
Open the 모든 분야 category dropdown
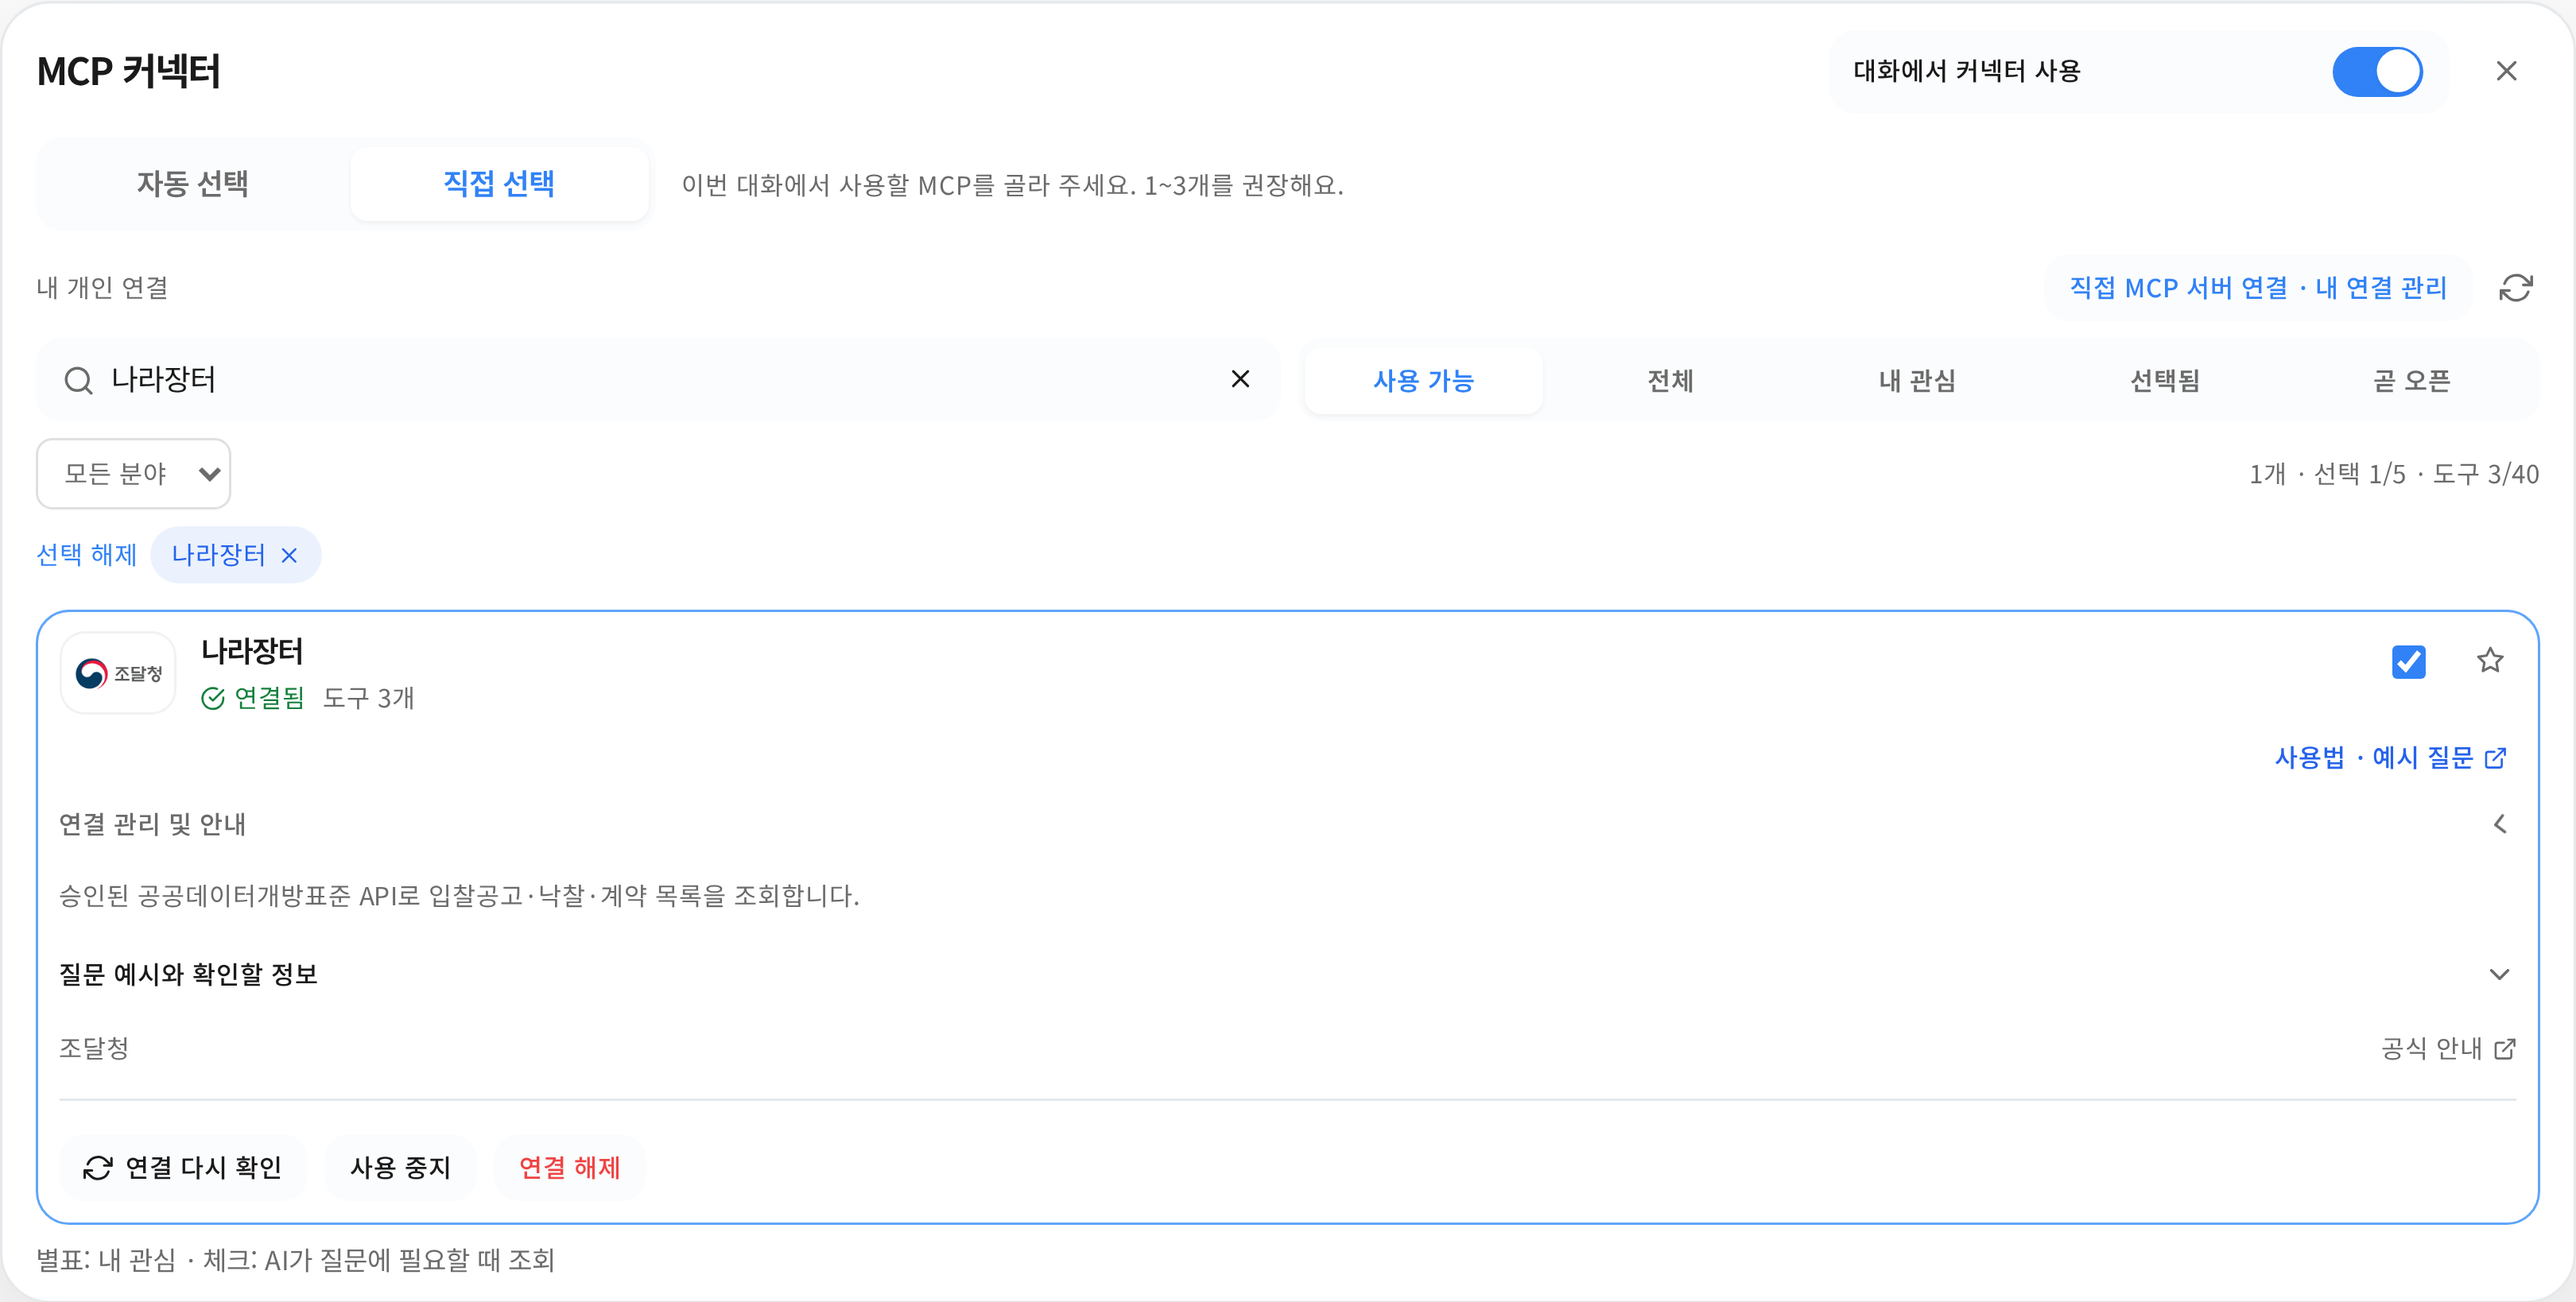coord(134,474)
